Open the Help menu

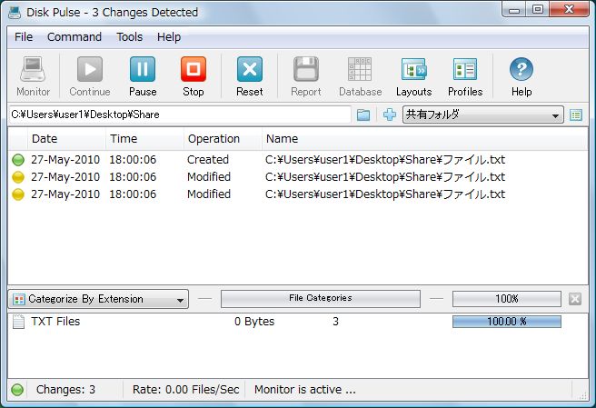point(169,37)
